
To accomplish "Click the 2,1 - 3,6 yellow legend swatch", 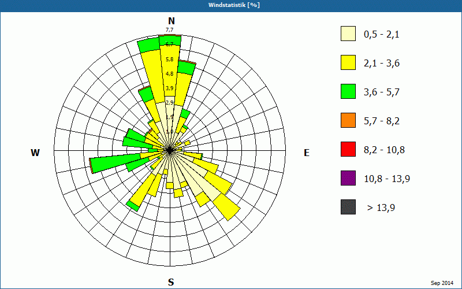I will click(x=348, y=62).
